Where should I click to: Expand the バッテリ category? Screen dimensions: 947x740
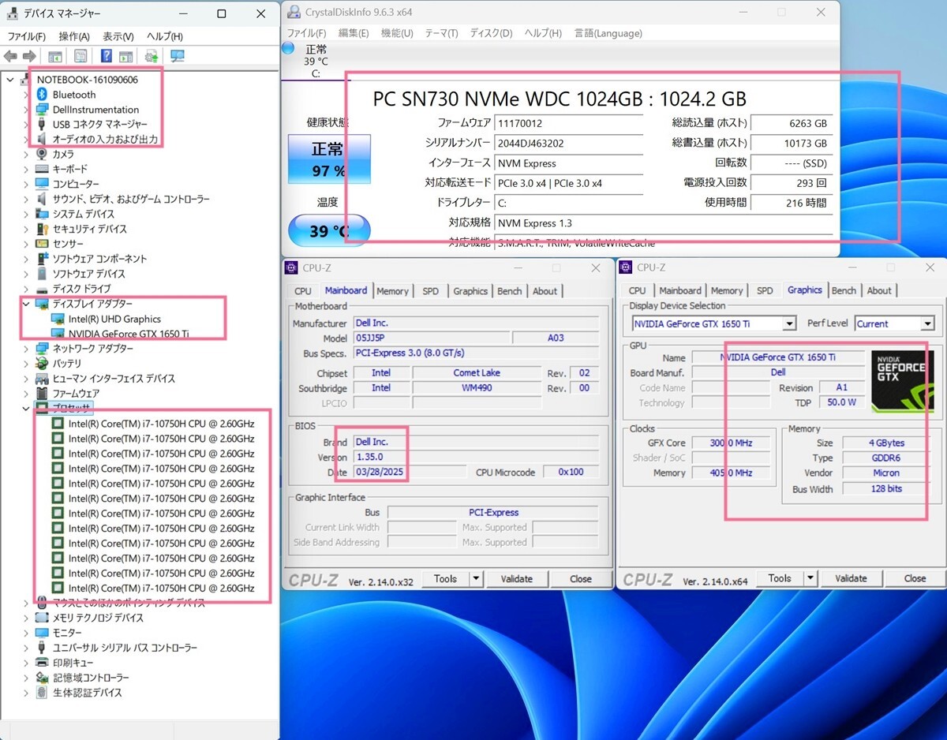pyautogui.click(x=25, y=363)
